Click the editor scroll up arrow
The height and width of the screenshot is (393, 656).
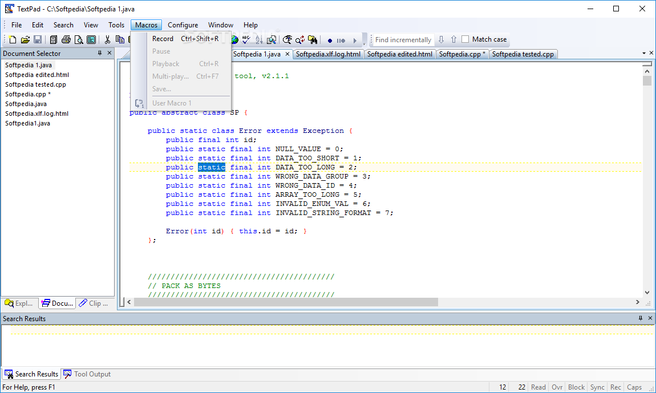click(647, 71)
